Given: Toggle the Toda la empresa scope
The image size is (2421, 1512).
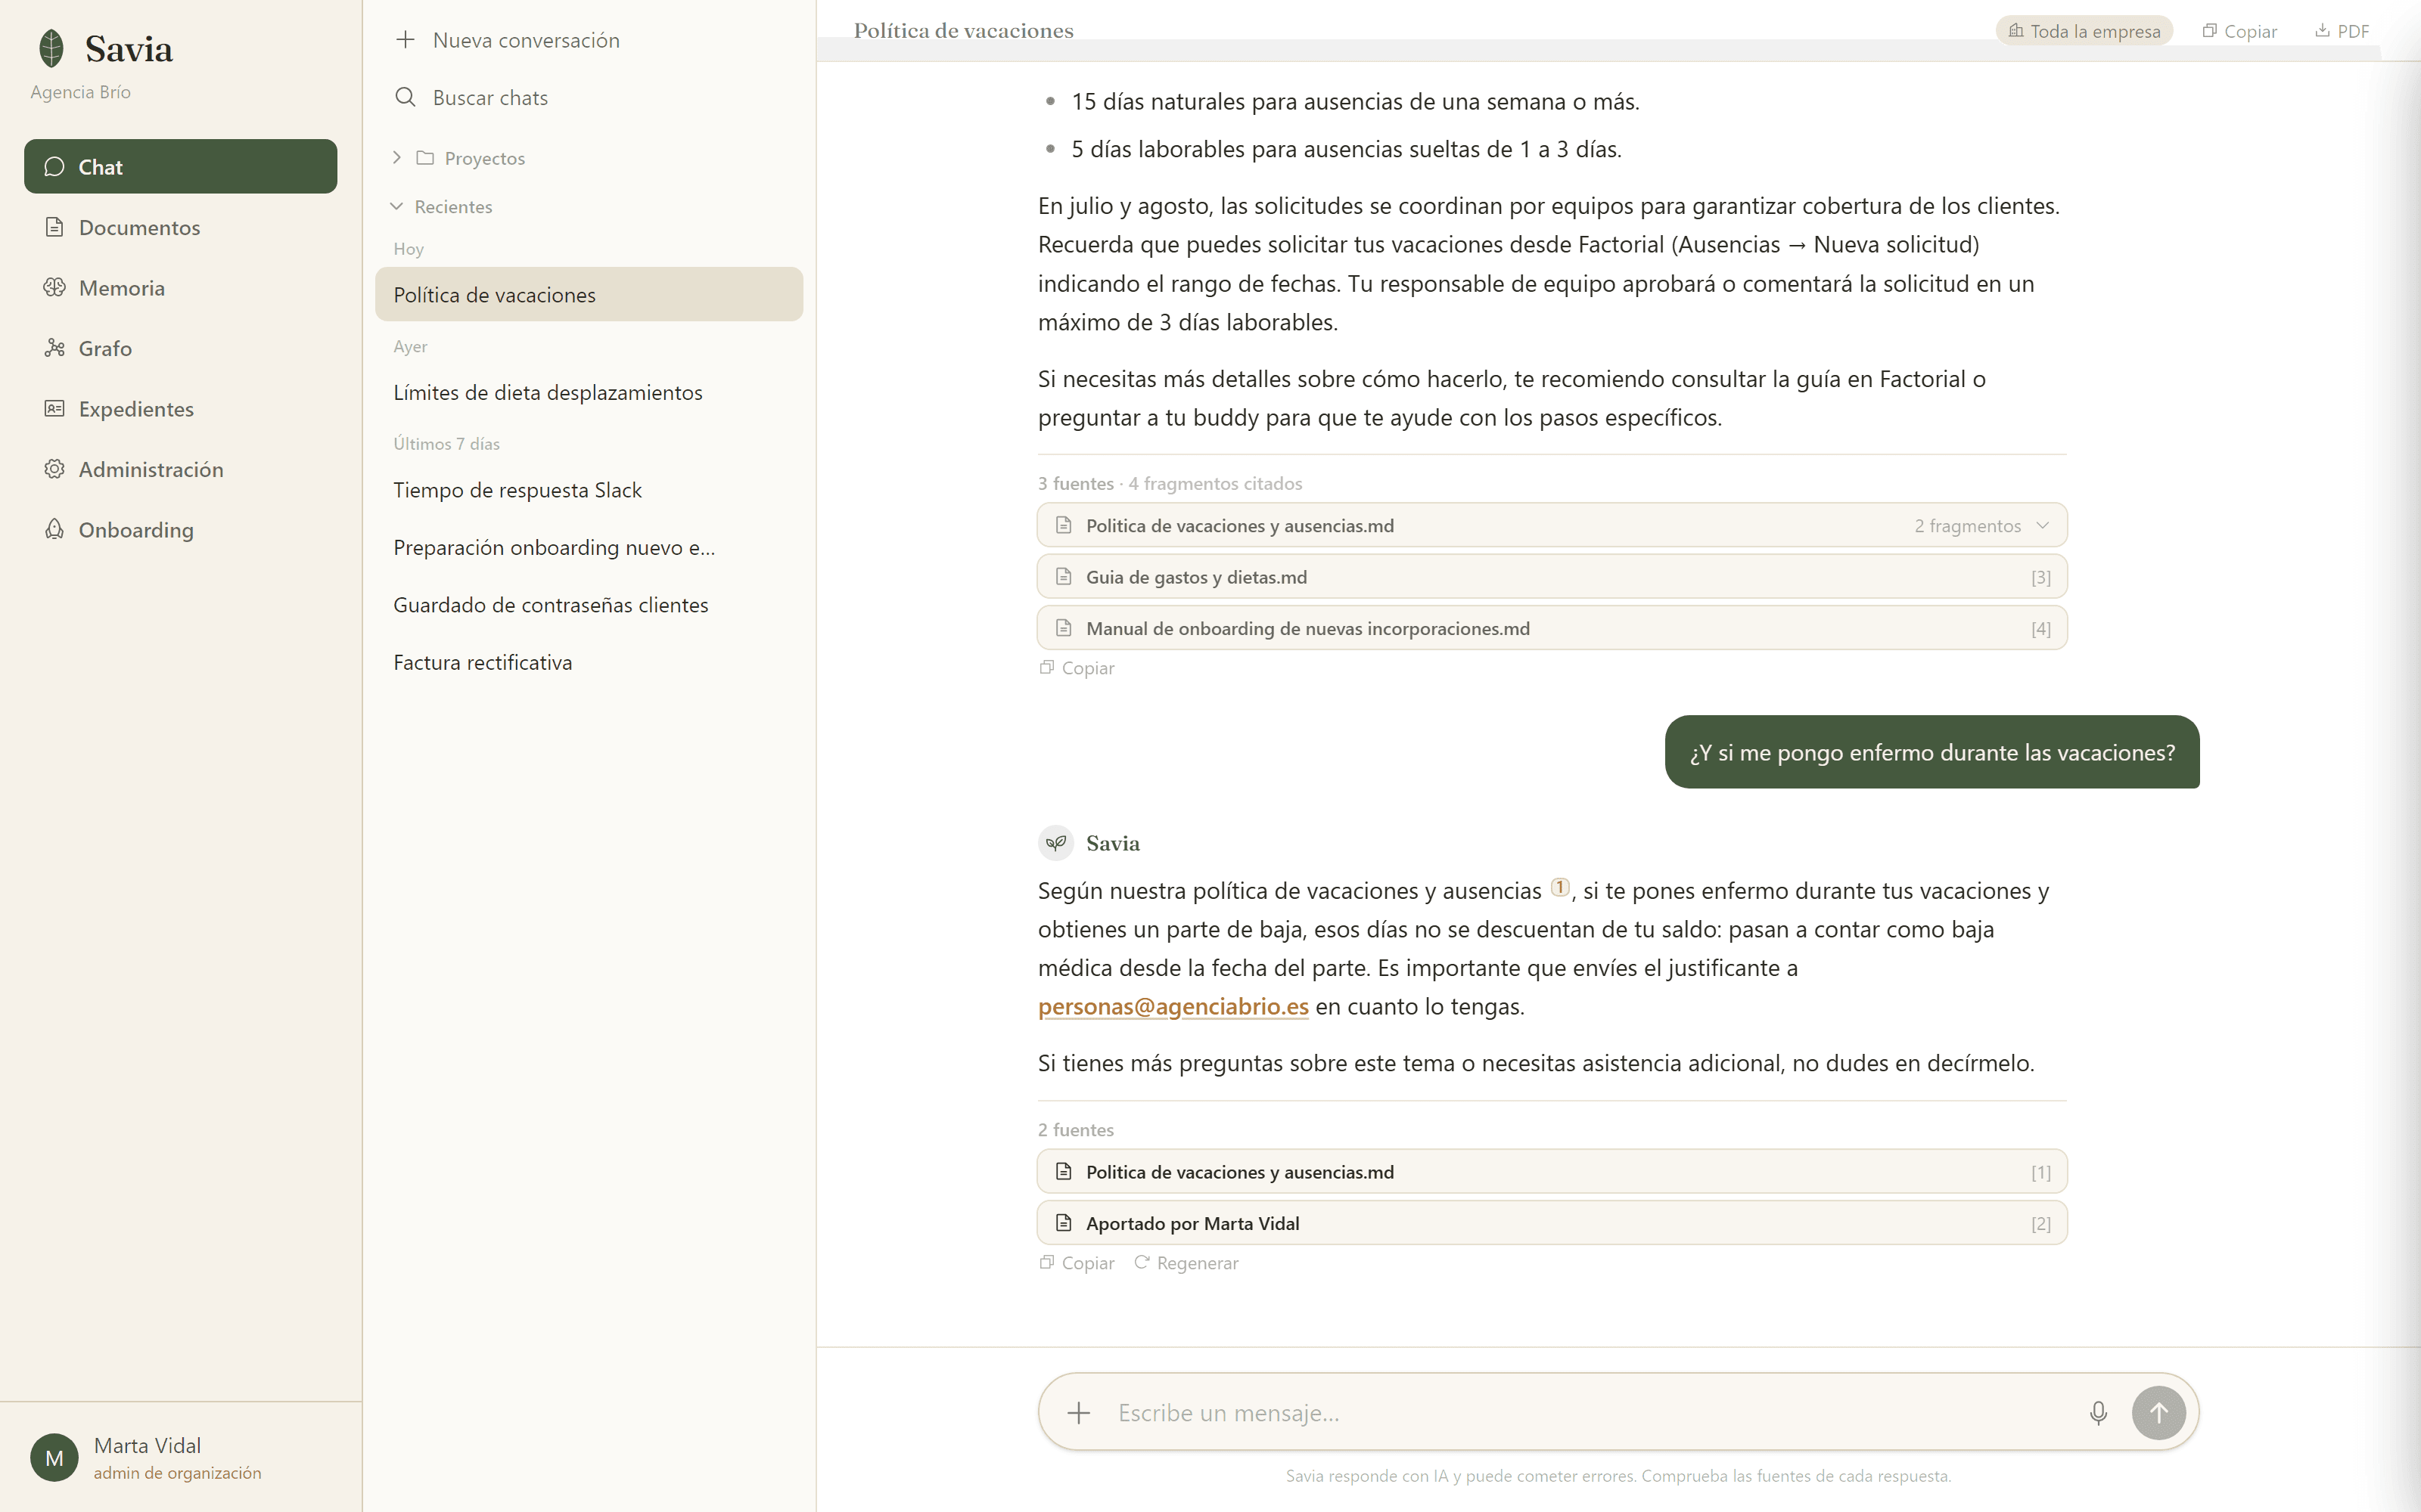Looking at the screenshot, I should (x=2084, y=31).
